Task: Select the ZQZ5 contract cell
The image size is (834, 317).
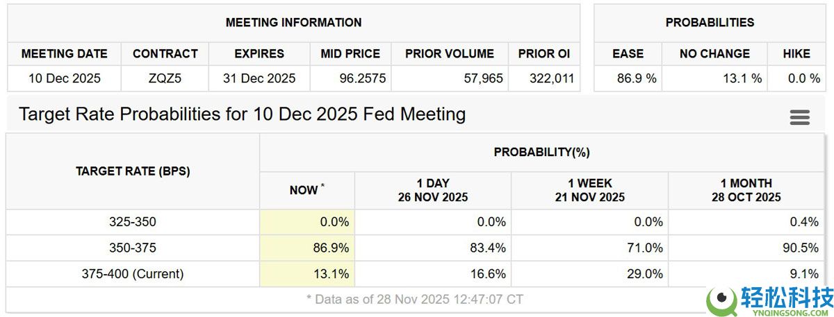Action: tap(165, 78)
